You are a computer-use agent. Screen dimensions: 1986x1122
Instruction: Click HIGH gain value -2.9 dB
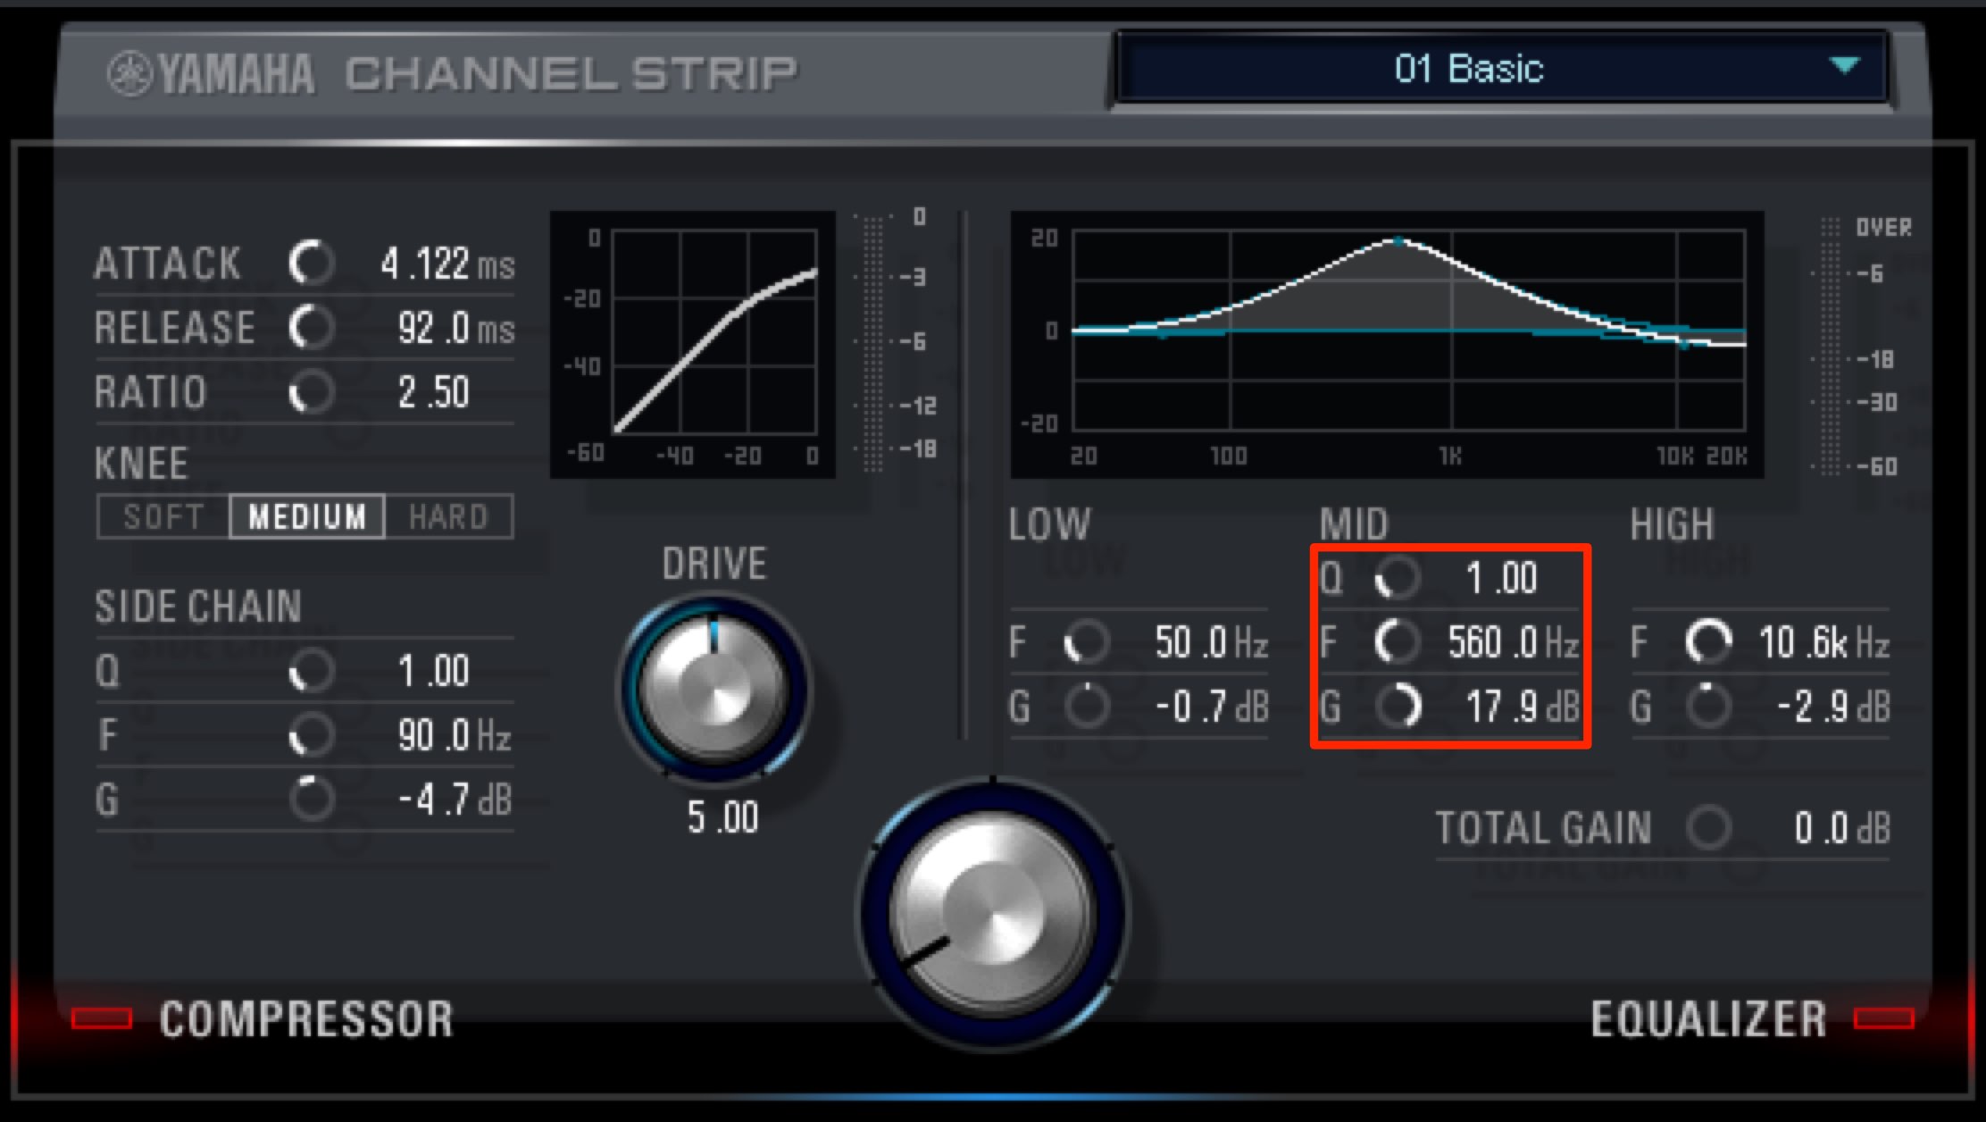(x=1833, y=707)
